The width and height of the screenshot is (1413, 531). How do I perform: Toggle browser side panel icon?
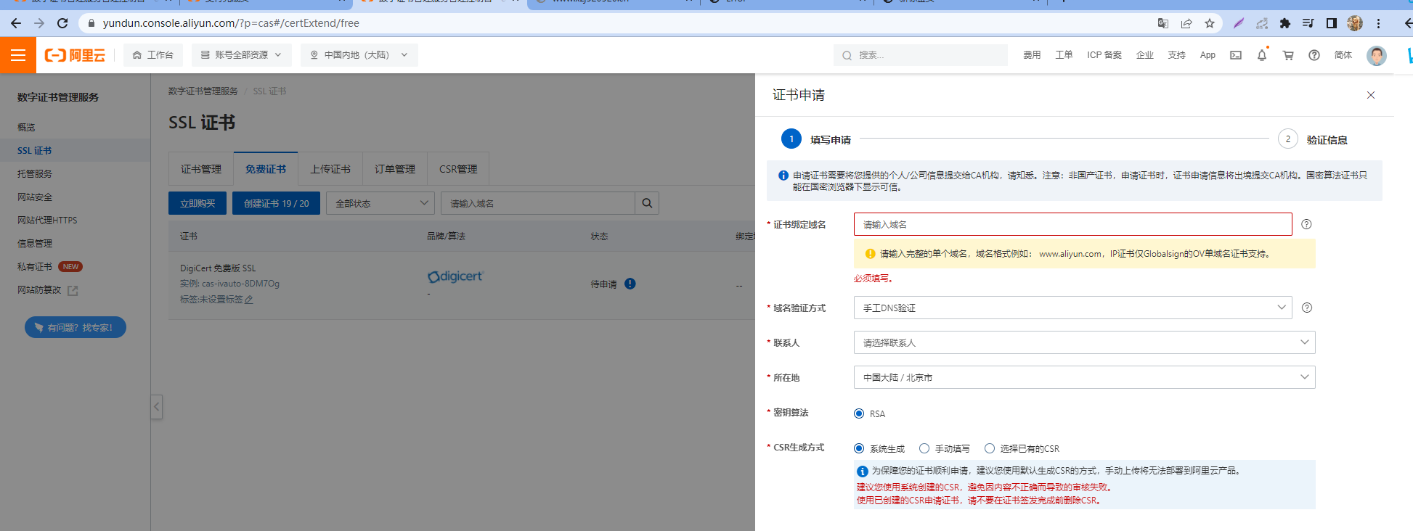(x=1332, y=23)
